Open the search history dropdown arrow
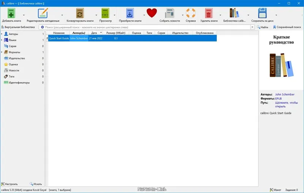The height and width of the screenshot is (193, 304). 252,27
